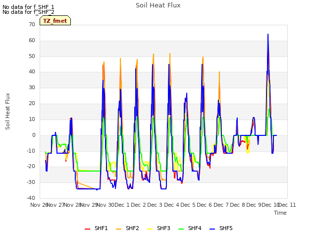Click the -10 y-axis tick label

(x=31, y=151)
